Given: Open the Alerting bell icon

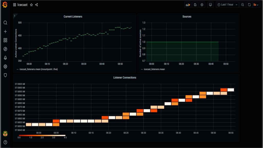Looking at the screenshot, I should 5,58.
